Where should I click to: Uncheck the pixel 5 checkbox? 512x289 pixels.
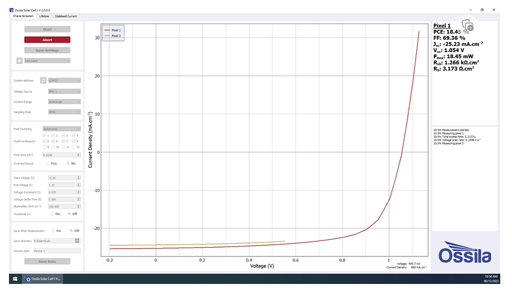click(x=44, y=141)
